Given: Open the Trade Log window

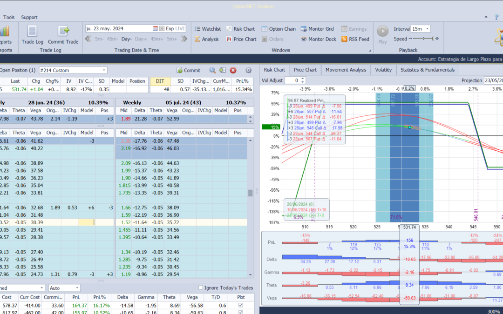Looking at the screenshot, I should (x=32, y=34).
